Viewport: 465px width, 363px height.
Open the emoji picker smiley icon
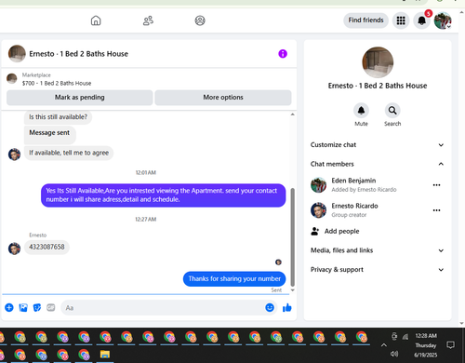coord(270,307)
